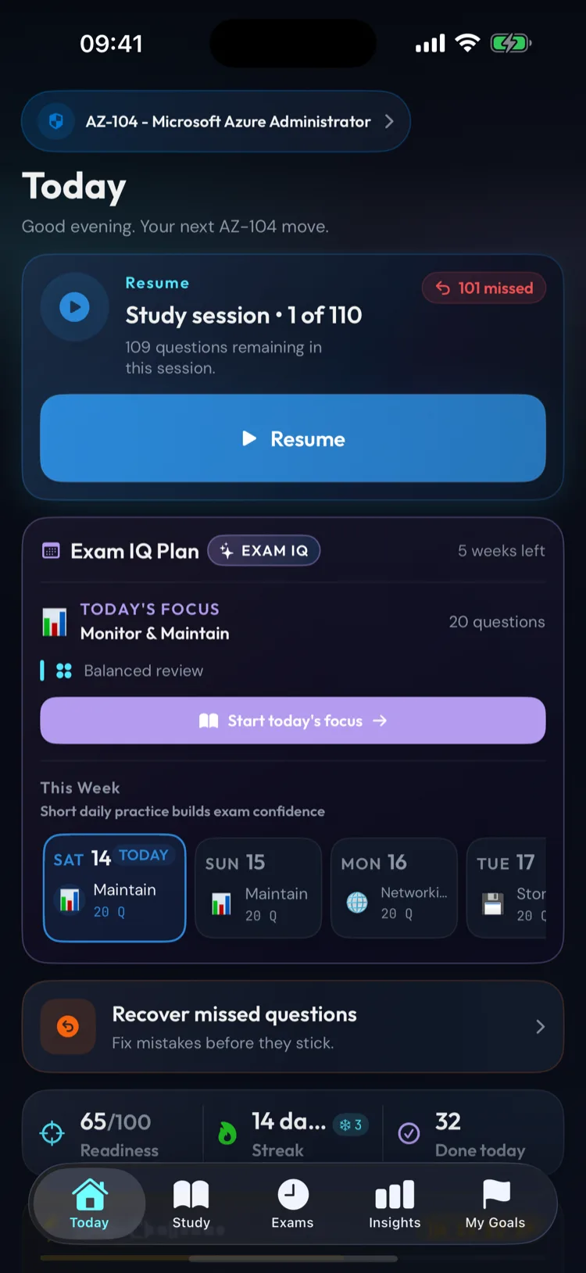Select the bar chart icon under Today's Focus
This screenshot has height=1273, width=586.
[53, 620]
